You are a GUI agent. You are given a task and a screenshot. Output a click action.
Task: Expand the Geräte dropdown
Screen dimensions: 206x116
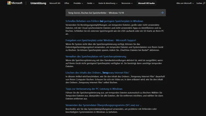(91, 3)
